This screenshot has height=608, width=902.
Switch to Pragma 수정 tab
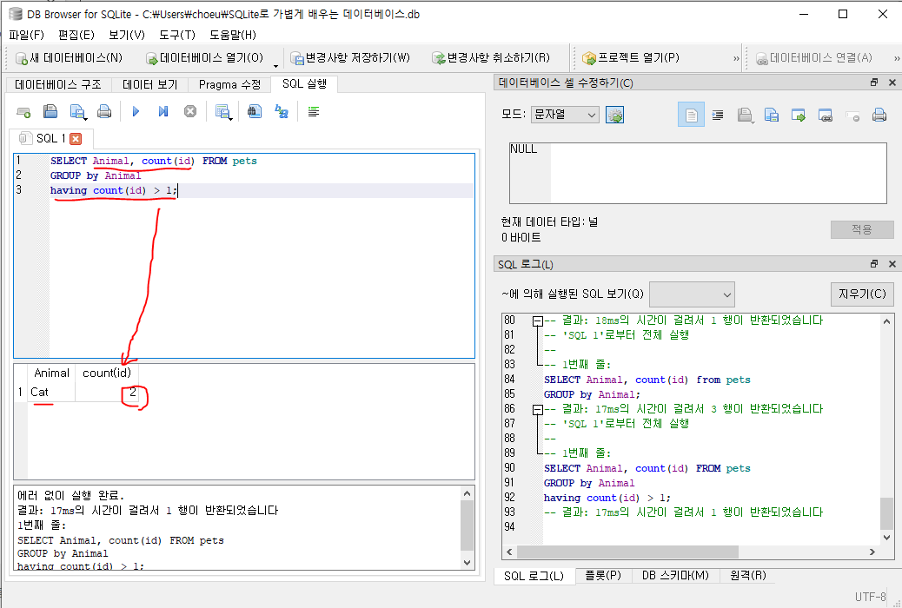tap(229, 84)
